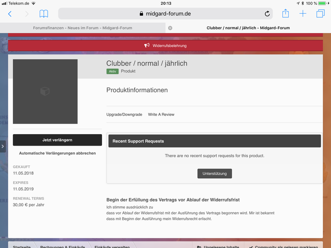Tap the forward navigation arrow

tap(26, 14)
